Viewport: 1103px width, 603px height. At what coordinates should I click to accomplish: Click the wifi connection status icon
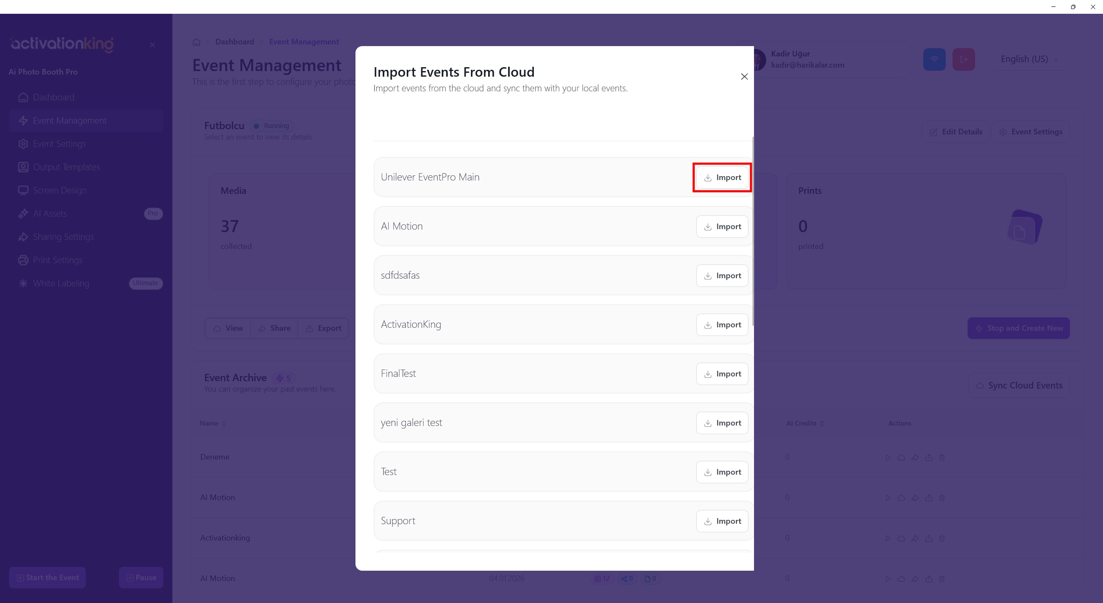click(x=934, y=59)
